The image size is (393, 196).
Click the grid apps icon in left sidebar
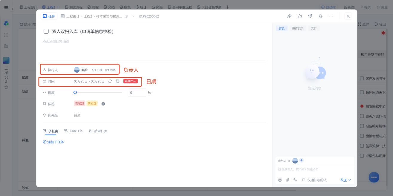tap(6, 35)
